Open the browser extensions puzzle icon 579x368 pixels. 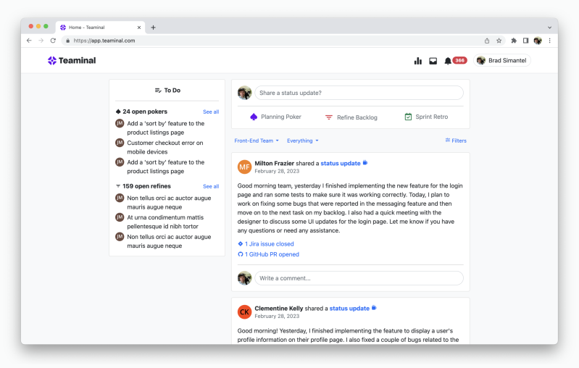(x=514, y=41)
